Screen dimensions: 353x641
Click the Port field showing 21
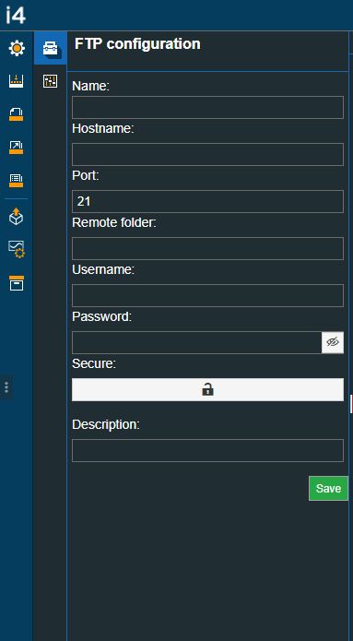(x=207, y=202)
